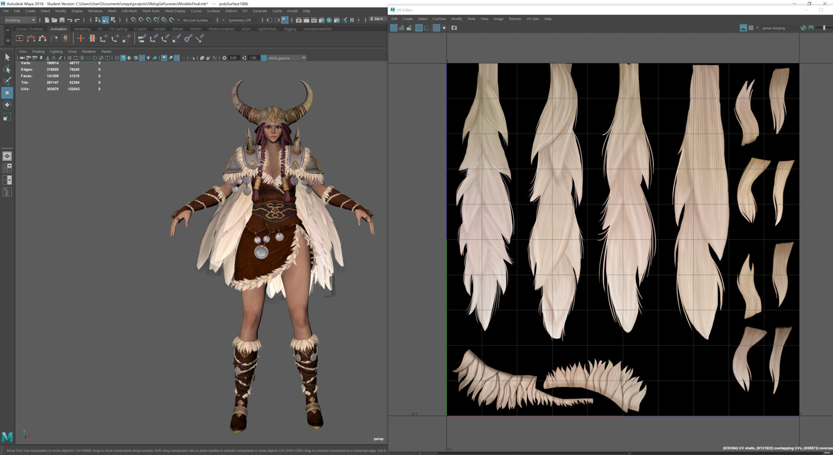Open viewport Panels menu
The image size is (833, 455).
coord(106,52)
